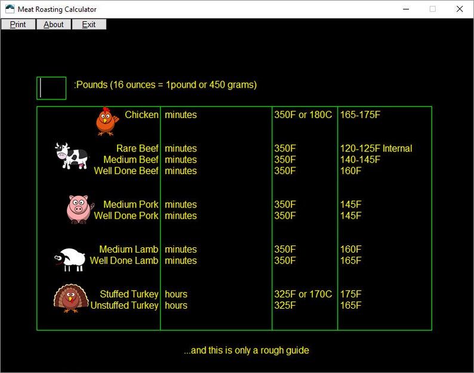
Task: Select the Well Done Beef label
Action: pos(126,171)
